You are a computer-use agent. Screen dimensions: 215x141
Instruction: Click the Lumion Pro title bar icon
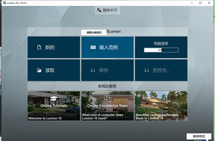pos(5,3)
